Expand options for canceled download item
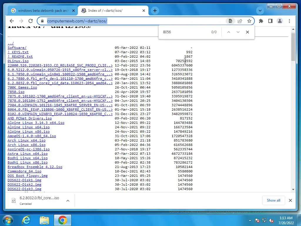301x226 pixels. (68, 201)
